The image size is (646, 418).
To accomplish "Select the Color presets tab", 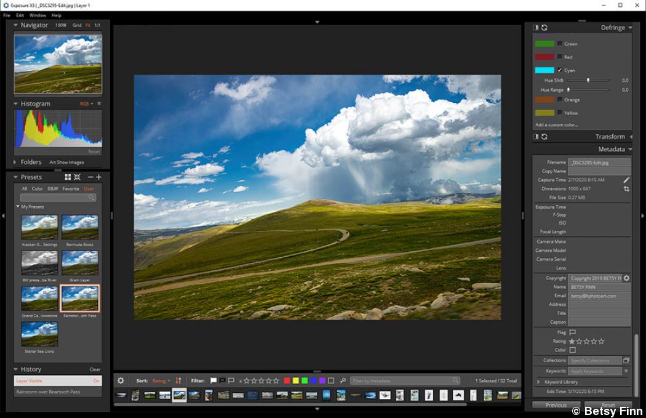I will tap(37, 188).
